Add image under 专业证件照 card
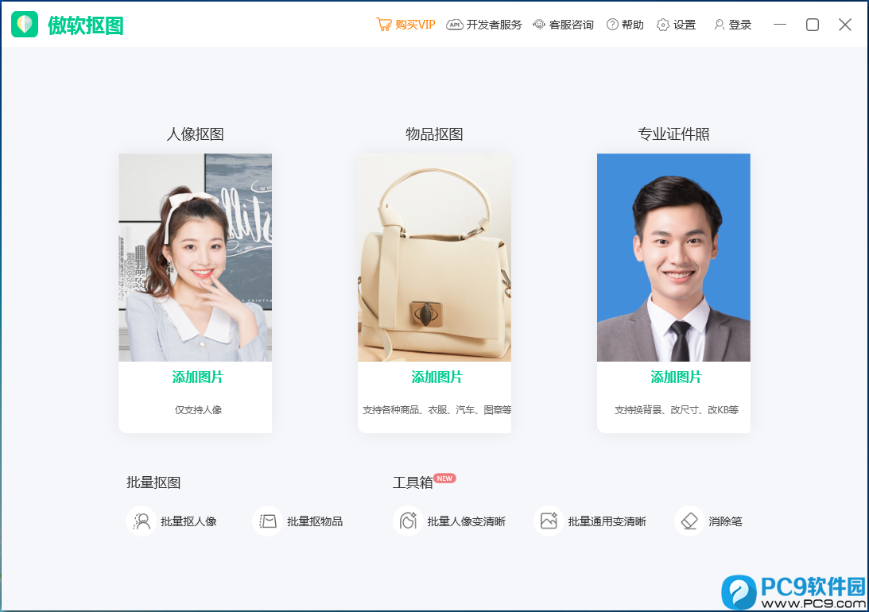This screenshot has height=612, width=869. 676,378
